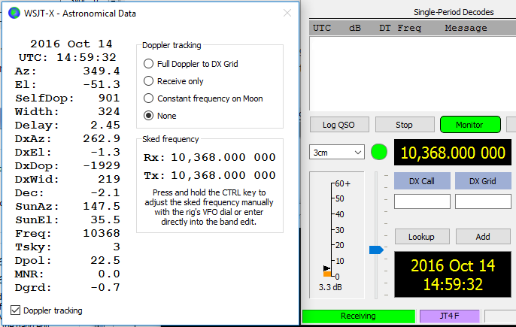516x327 pixels.
Task: Click the DX Grid label button
Action: pyautogui.click(x=483, y=181)
